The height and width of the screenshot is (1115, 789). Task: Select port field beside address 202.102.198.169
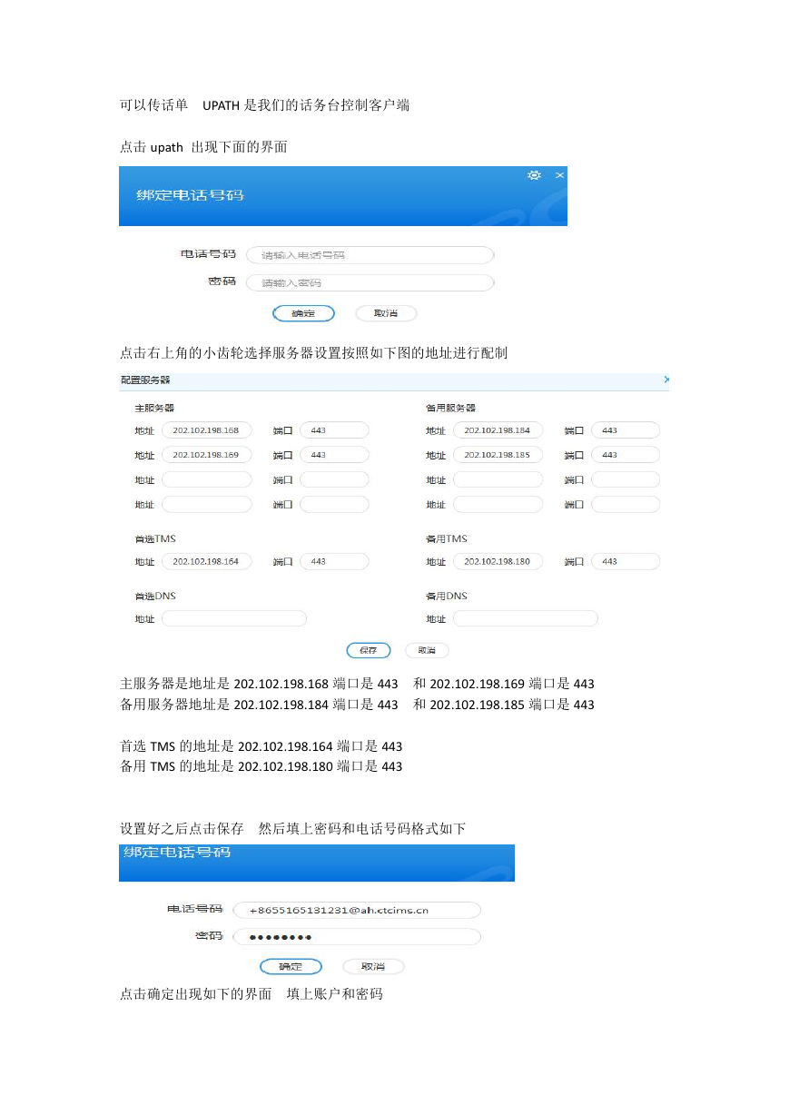334,455
